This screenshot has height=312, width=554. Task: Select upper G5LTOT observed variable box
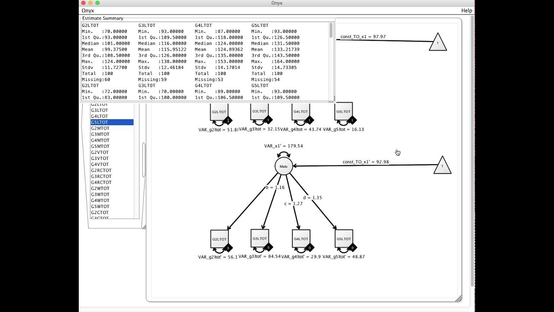[344, 112]
